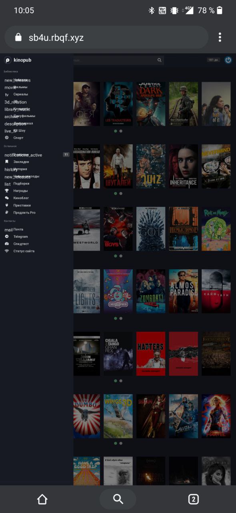The width and height of the screenshot is (236, 513).
Task: Click the padlock secure site icon
Action: click(x=18, y=37)
